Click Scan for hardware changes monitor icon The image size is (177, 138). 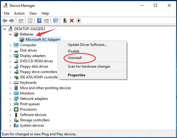click(56, 21)
